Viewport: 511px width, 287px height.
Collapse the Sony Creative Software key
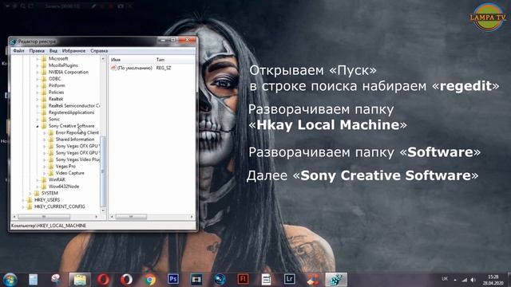tap(38, 126)
